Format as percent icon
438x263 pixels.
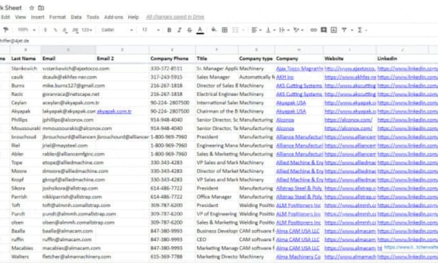(x=55, y=30)
